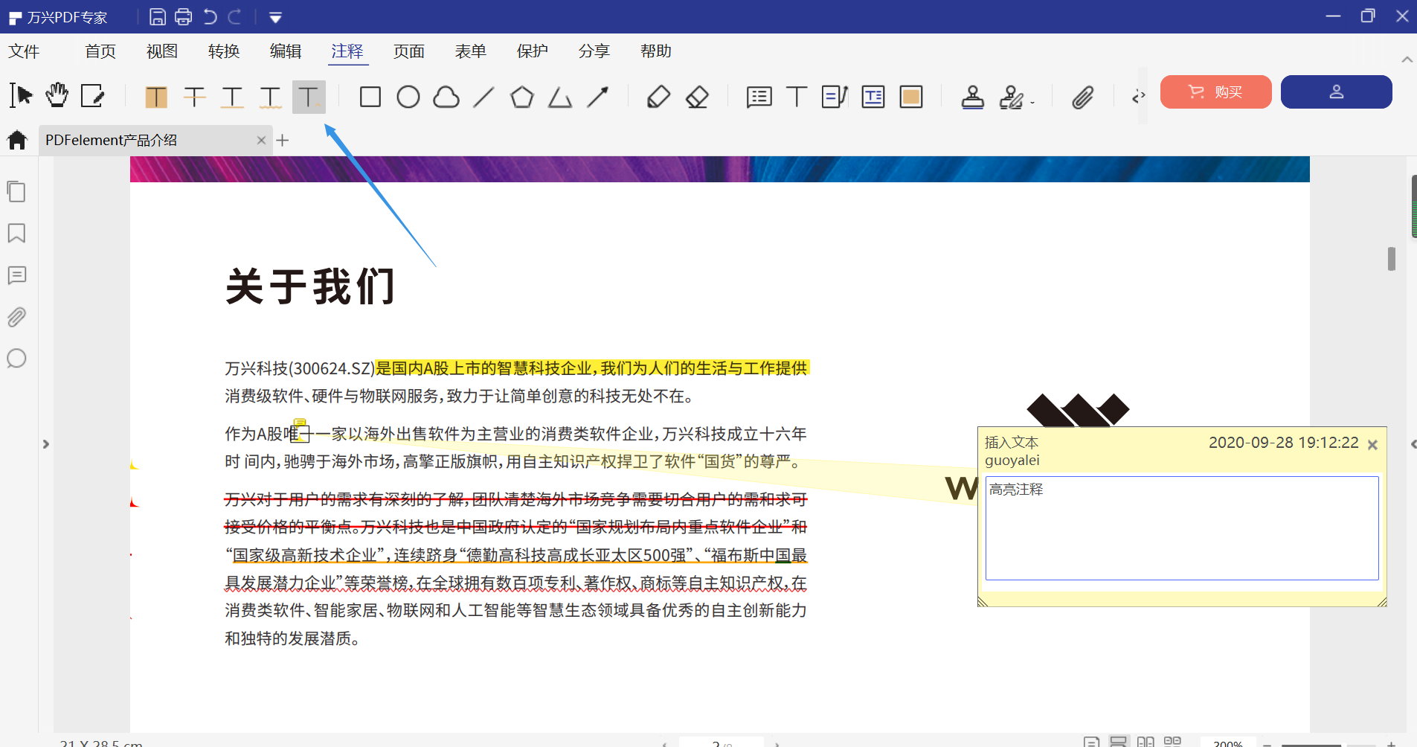Pick the cloud shape tool
The height and width of the screenshot is (747, 1417).
[446, 97]
